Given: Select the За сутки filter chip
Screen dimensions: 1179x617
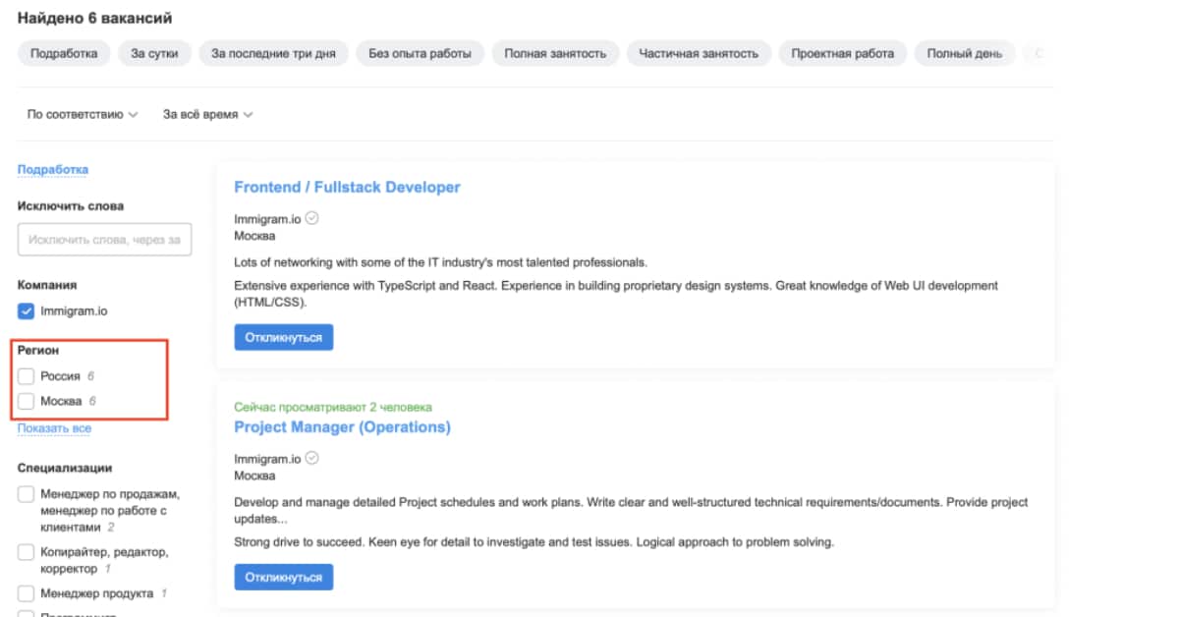Looking at the screenshot, I should pyautogui.click(x=154, y=54).
